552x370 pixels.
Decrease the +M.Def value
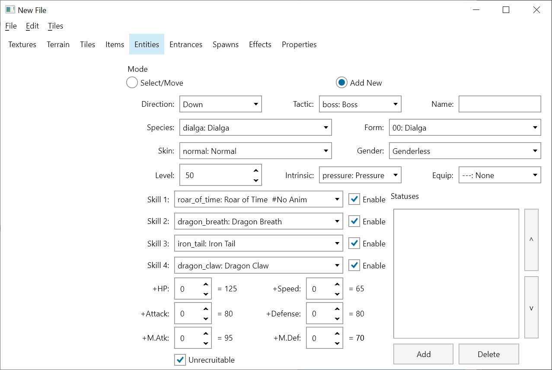pos(338,343)
